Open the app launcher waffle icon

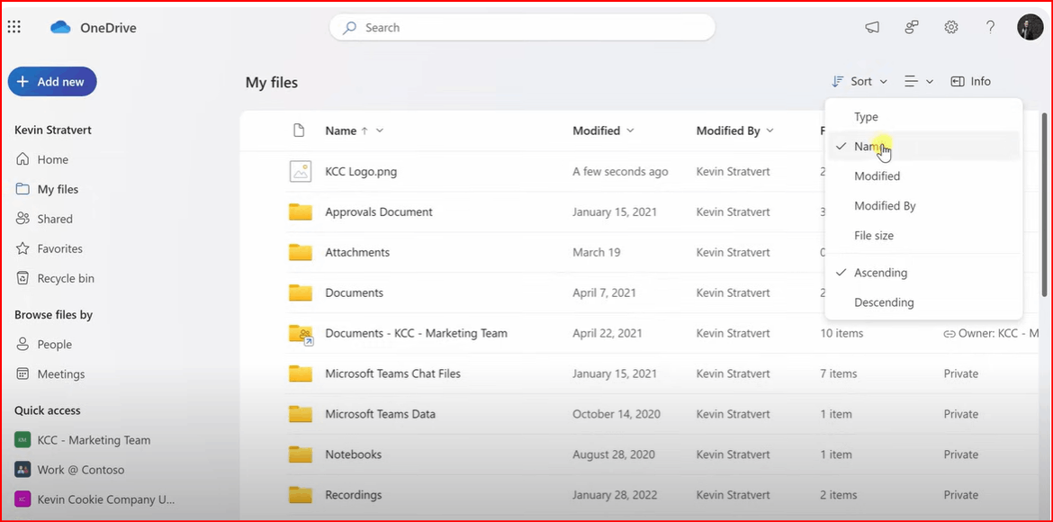tap(14, 28)
